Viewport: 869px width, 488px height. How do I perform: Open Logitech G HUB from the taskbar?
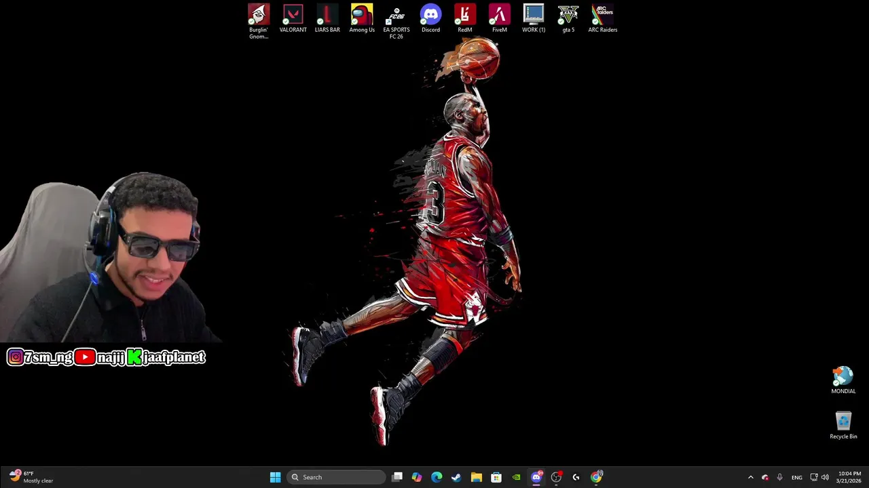tap(576, 477)
